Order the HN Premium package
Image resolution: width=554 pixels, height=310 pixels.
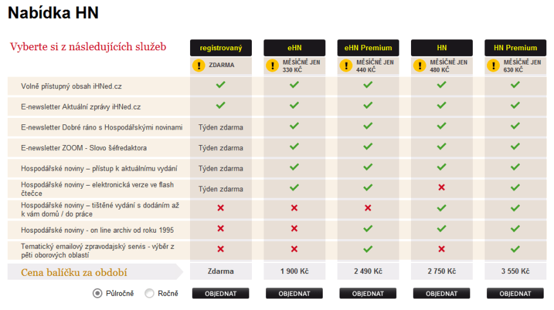[515, 293]
